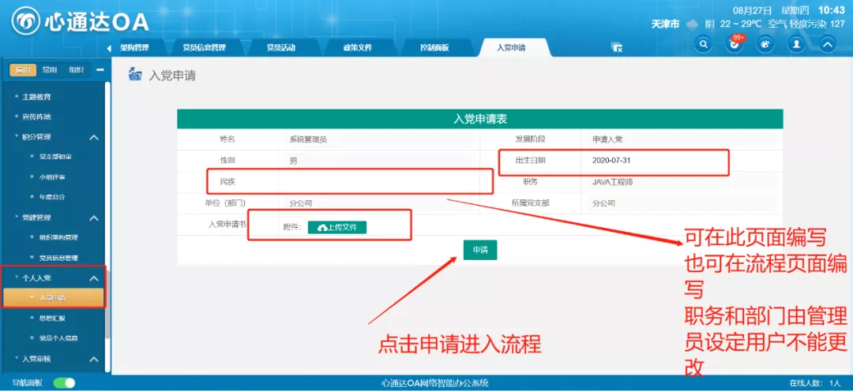Click the 出生日期 date field
Image resolution: width=853 pixels, height=391 pixels.
point(656,161)
